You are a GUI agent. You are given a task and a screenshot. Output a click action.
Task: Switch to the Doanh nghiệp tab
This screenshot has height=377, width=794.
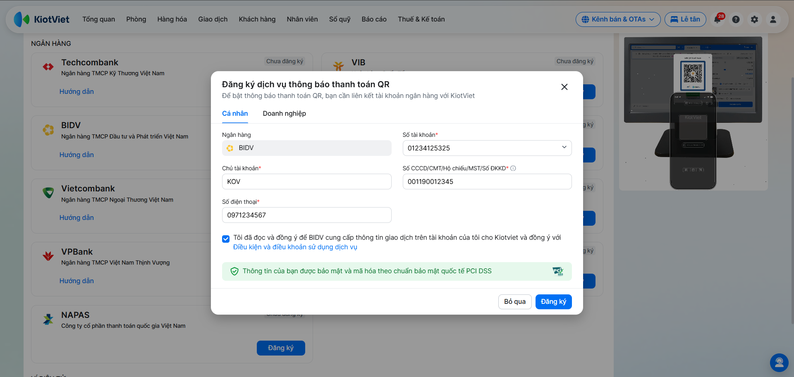(x=285, y=114)
